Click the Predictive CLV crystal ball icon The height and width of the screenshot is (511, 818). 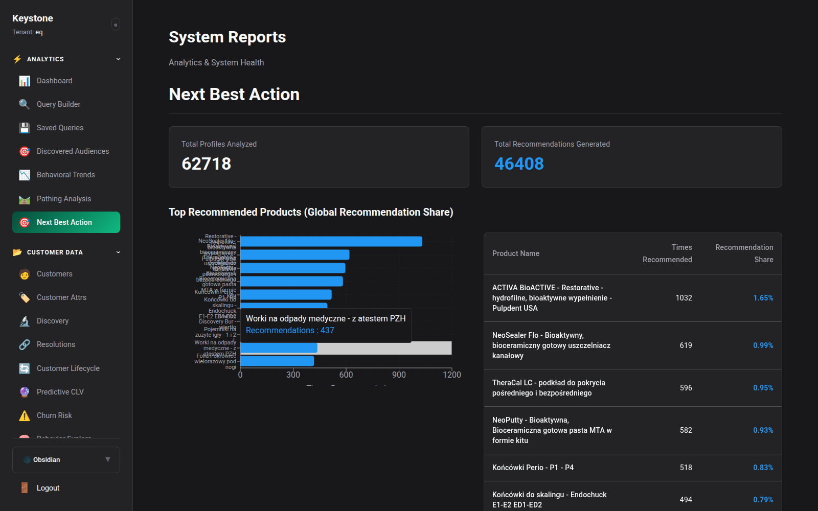point(25,392)
